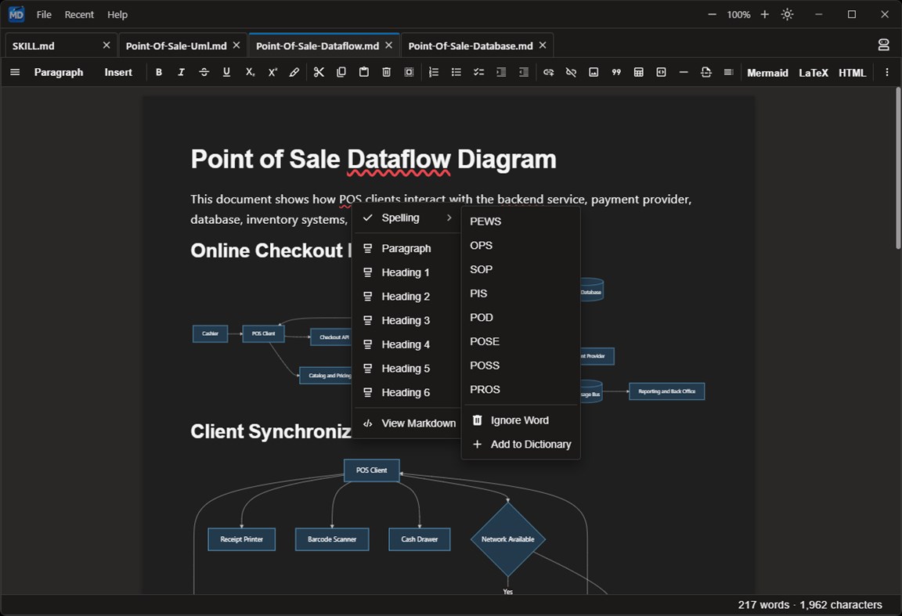Open the Insert dropdown in toolbar
This screenshot has width=902, height=616.
[118, 72]
